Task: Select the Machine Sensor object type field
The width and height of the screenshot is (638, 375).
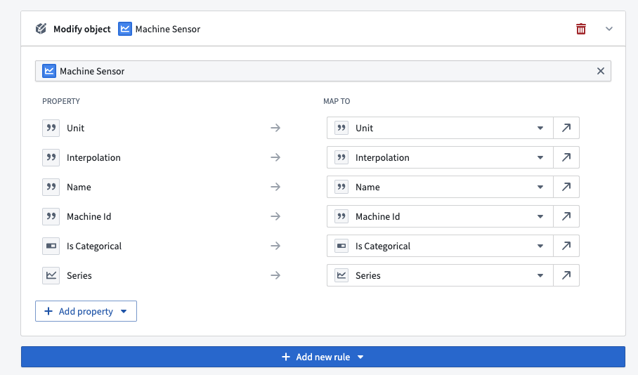Action: pyautogui.click(x=323, y=71)
